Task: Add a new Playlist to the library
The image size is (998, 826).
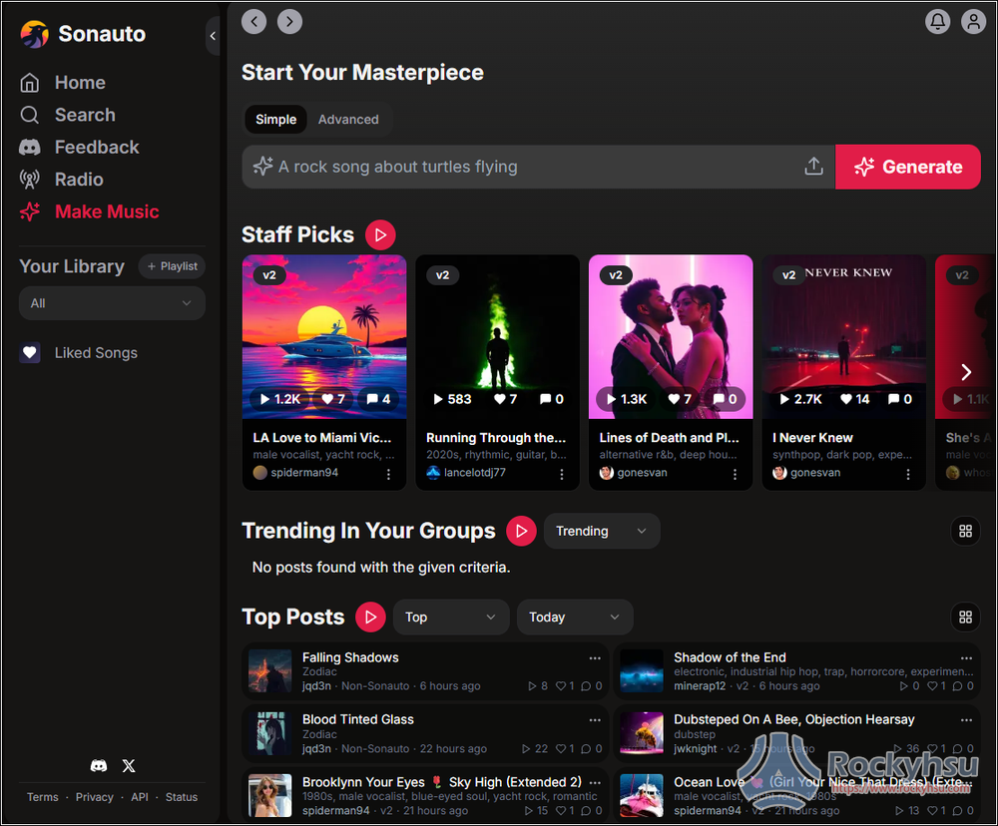Action: pyautogui.click(x=172, y=266)
